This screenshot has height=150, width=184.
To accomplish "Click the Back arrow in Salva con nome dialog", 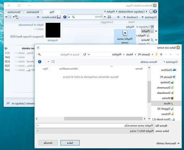I will point(177,55).
